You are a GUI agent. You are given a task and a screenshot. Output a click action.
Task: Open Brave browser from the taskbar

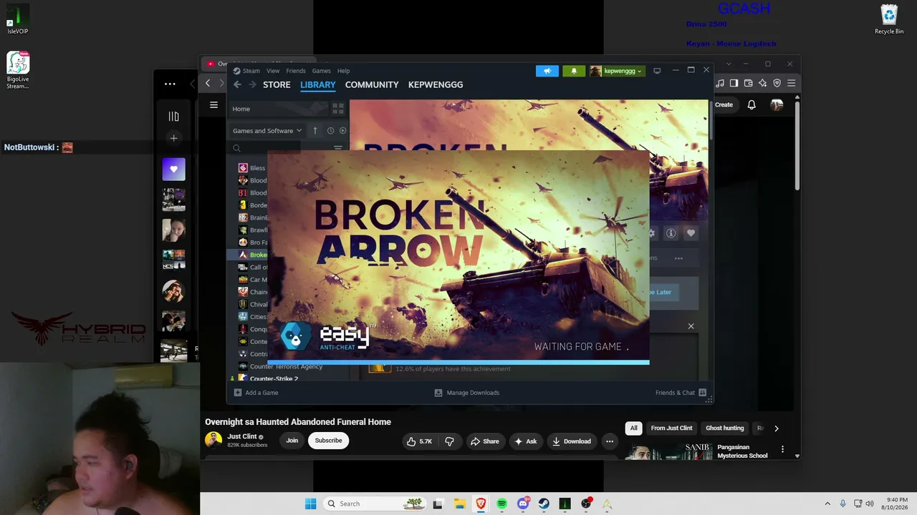tap(481, 504)
